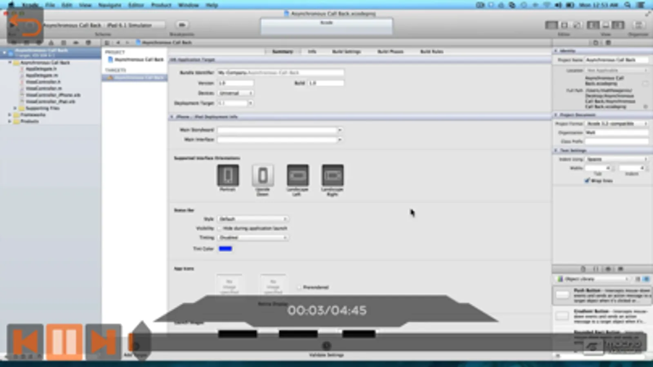Screen dimensions: 653x367
Task: Click the Class Prefix text field
Action: point(617,141)
